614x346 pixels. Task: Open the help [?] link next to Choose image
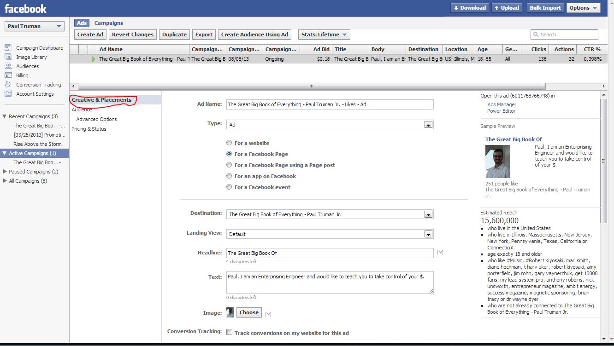coord(268,314)
